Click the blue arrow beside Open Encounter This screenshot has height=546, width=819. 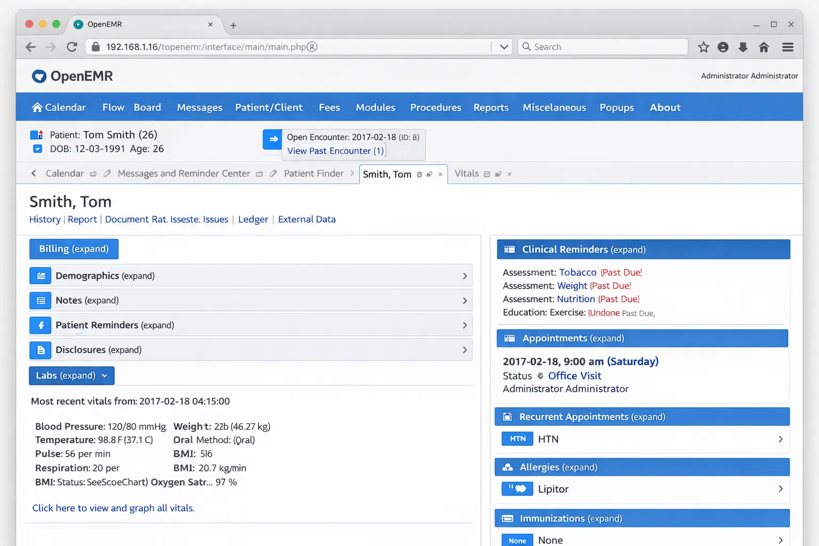[272, 139]
